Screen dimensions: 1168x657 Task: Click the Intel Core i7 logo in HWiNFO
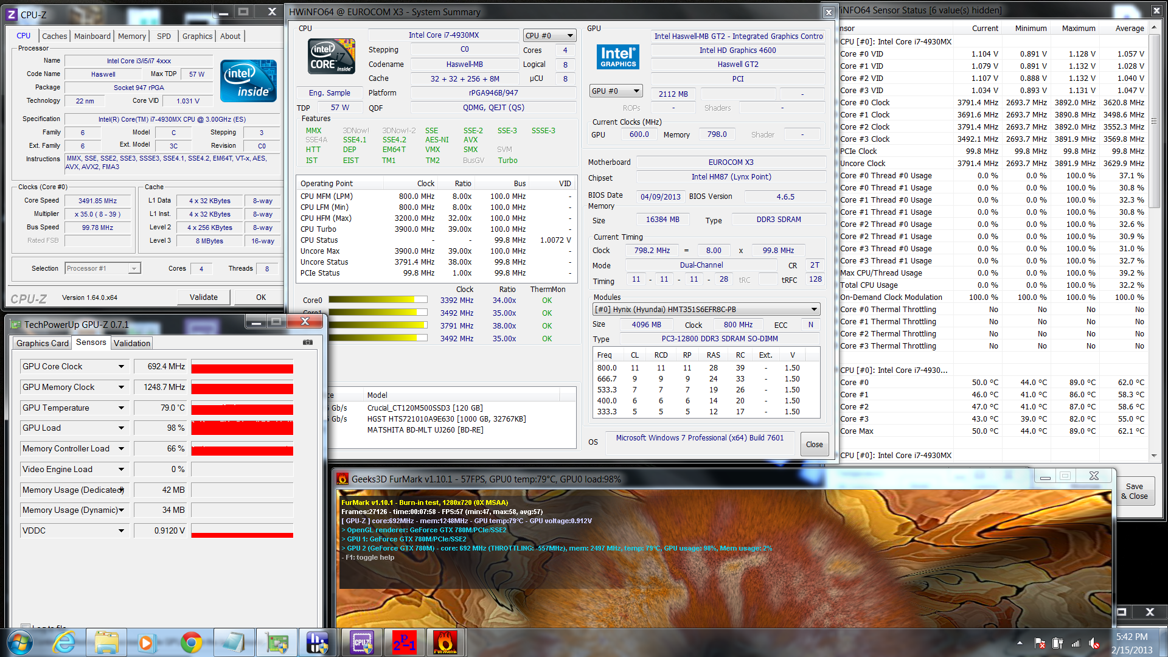click(x=332, y=57)
